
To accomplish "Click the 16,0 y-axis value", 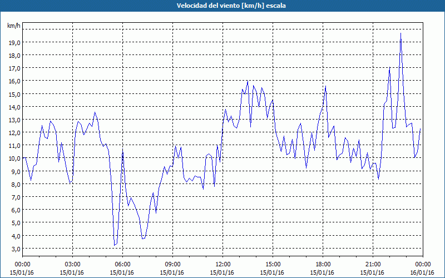I will click(x=14, y=81).
